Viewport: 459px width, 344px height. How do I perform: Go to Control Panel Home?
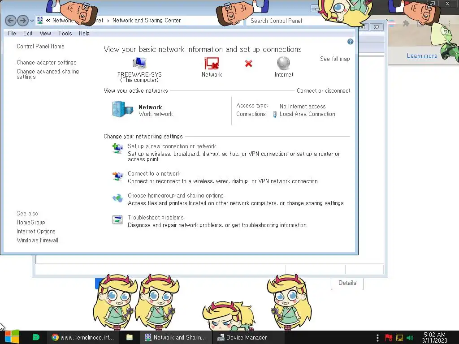[x=40, y=46]
